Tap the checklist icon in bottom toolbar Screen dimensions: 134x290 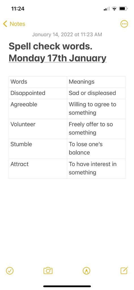coord(10,271)
